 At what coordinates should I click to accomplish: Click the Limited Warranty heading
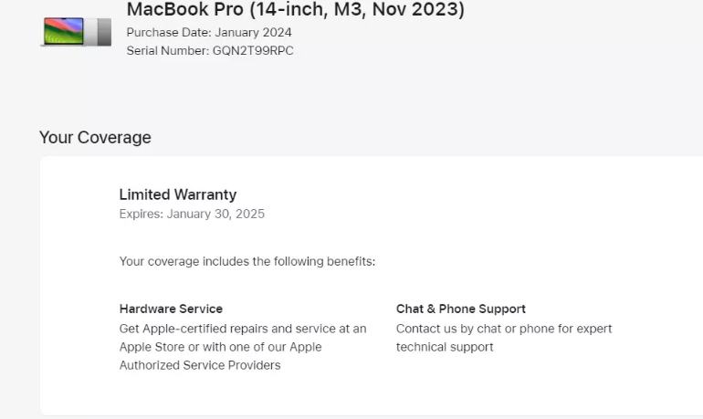click(177, 194)
